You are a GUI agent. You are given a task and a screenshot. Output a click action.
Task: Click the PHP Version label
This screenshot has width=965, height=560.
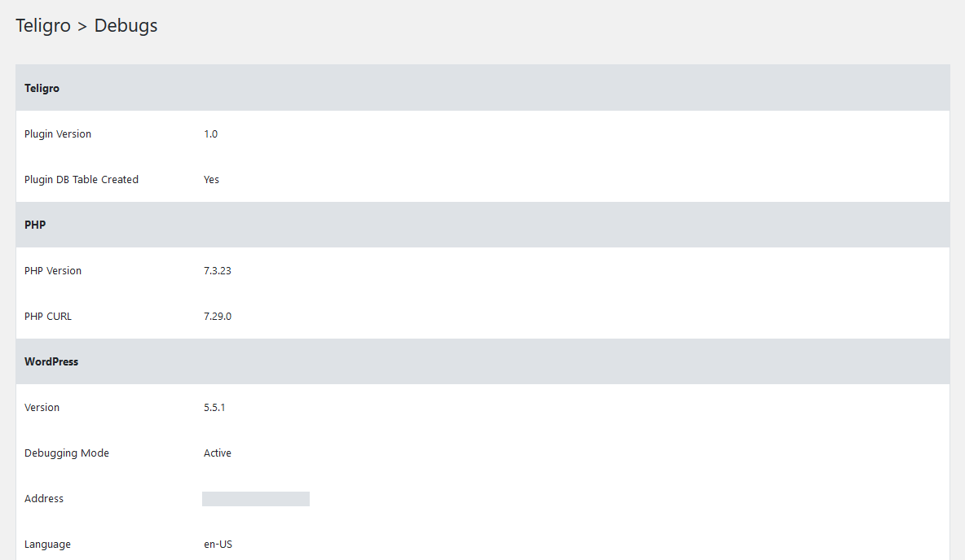pos(53,270)
